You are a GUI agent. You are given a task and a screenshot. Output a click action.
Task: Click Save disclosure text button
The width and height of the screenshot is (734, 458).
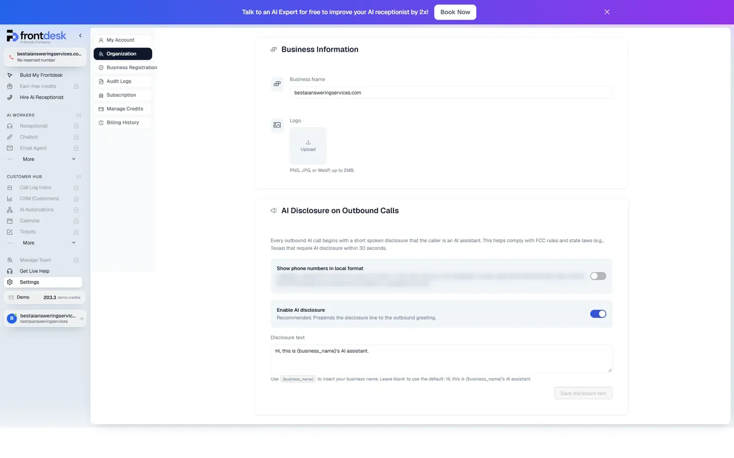pyautogui.click(x=583, y=393)
